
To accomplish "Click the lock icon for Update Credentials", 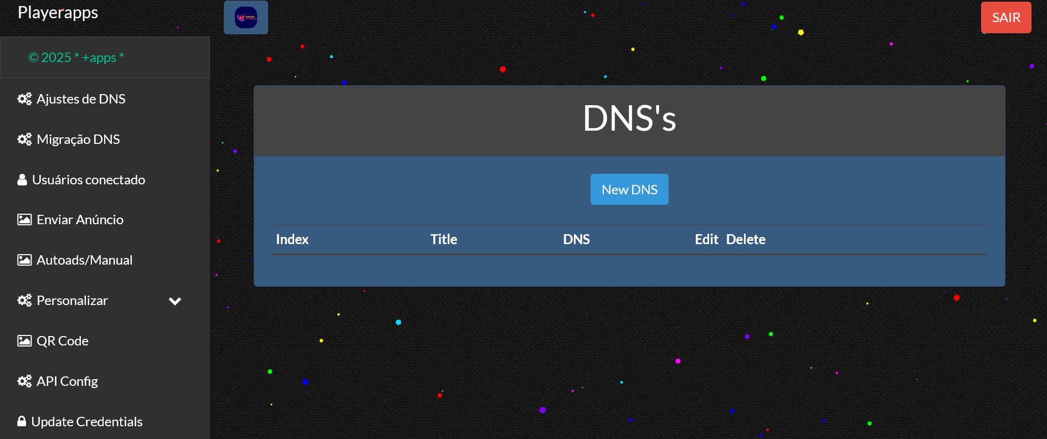I will (x=22, y=422).
